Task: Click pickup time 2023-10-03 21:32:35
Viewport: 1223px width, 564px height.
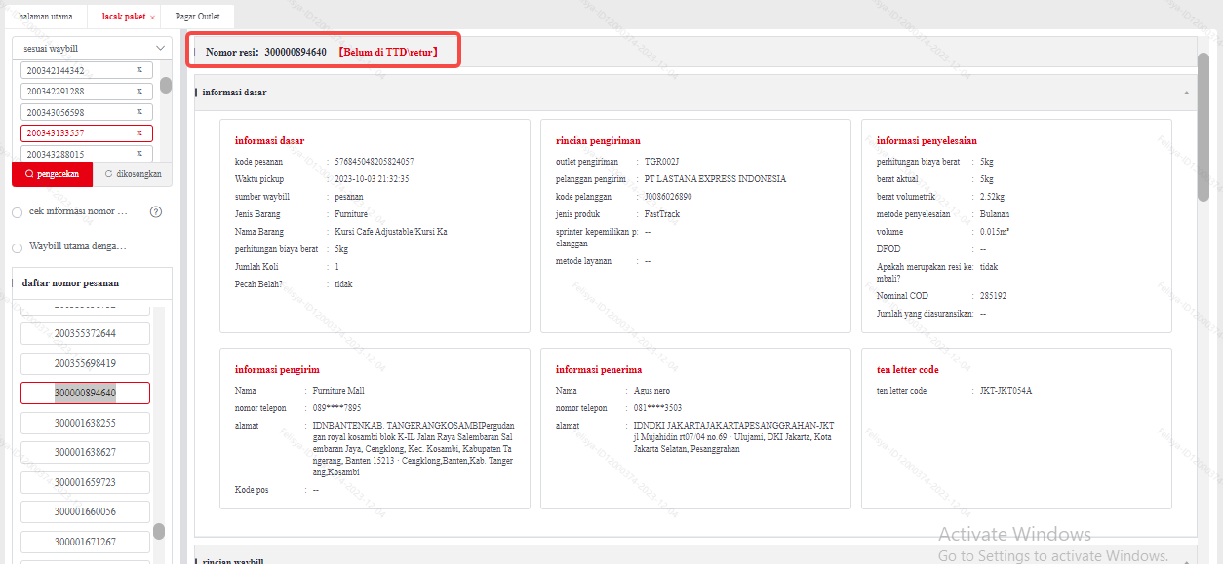Action: click(x=372, y=179)
